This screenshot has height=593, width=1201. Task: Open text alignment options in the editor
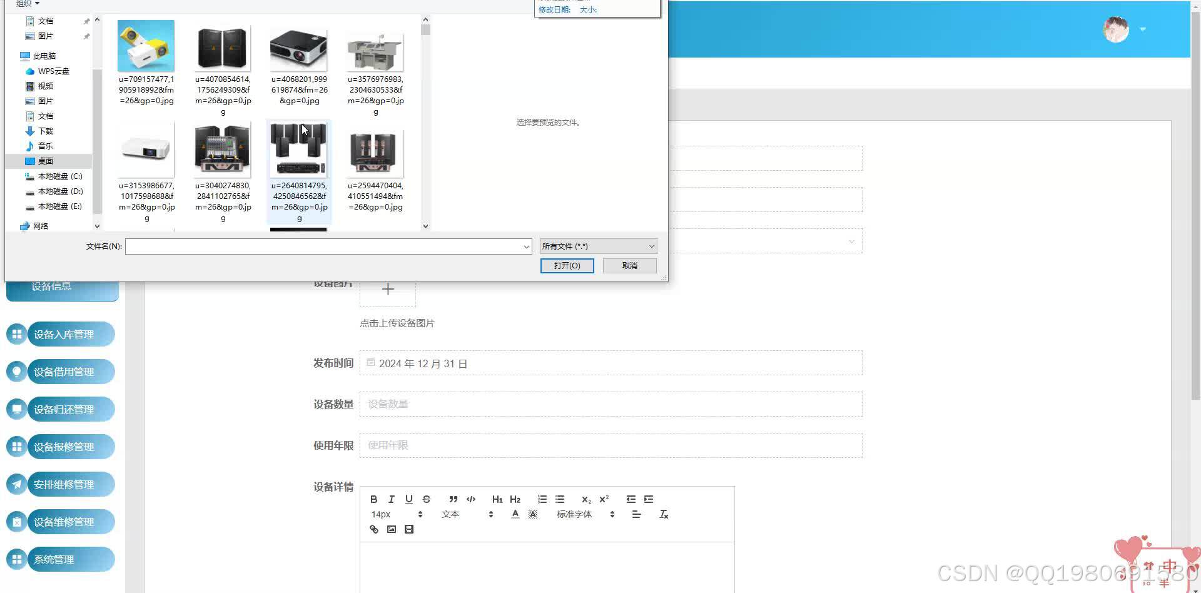[636, 514]
